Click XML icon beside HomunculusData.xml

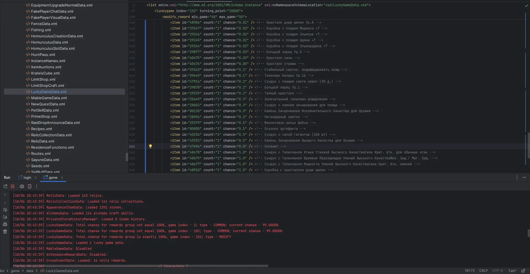28,42
